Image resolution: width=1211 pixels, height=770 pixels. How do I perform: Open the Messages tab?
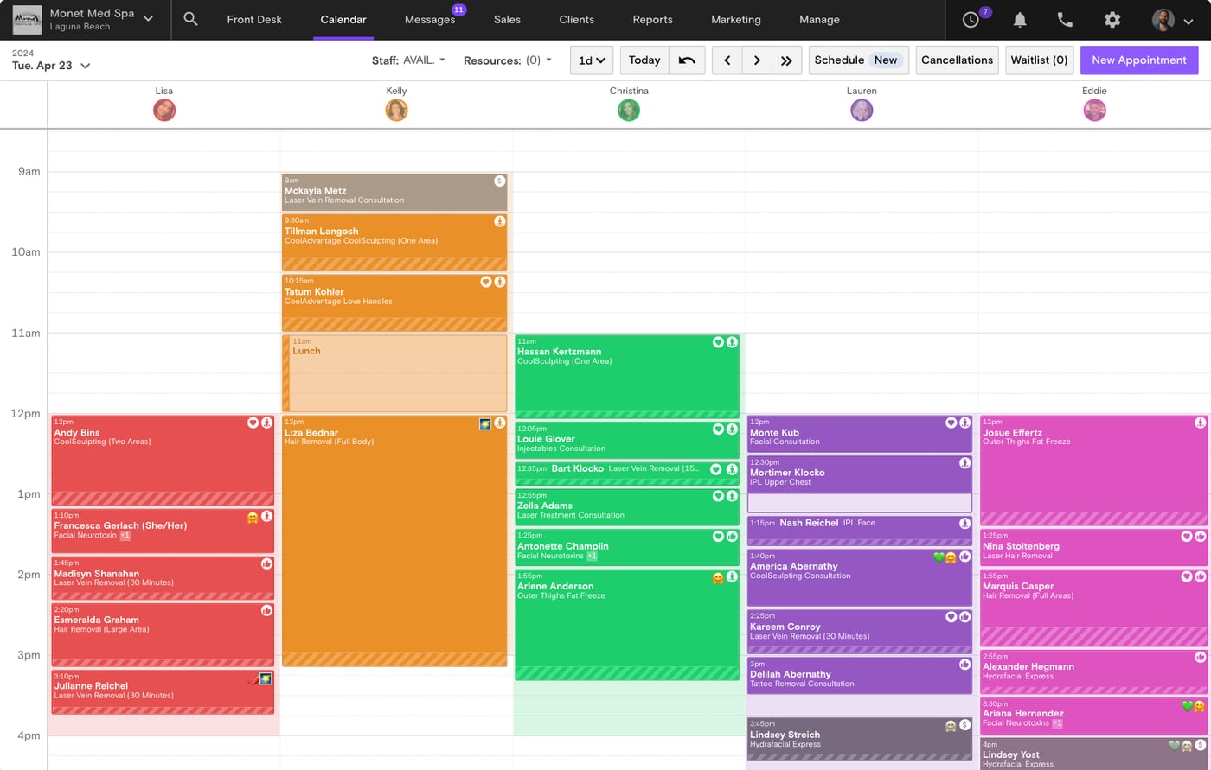(x=430, y=20)
